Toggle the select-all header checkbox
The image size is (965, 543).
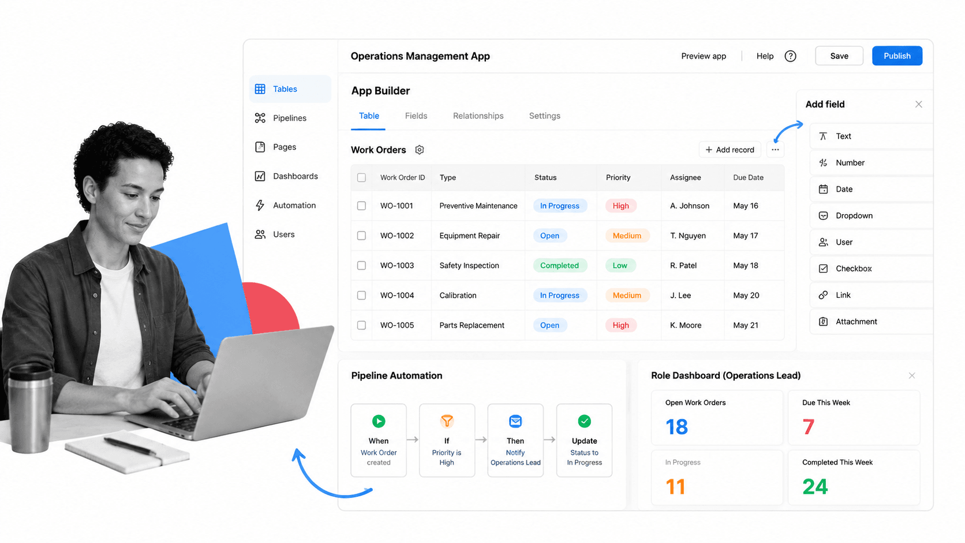[361, 178]
